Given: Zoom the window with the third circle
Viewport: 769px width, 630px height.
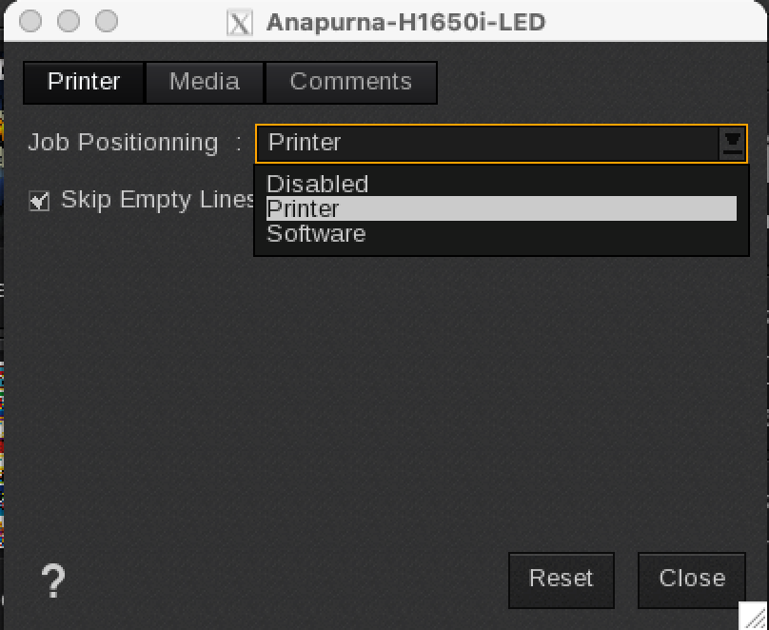Looking at the screenshot, I should coord(107,21).
